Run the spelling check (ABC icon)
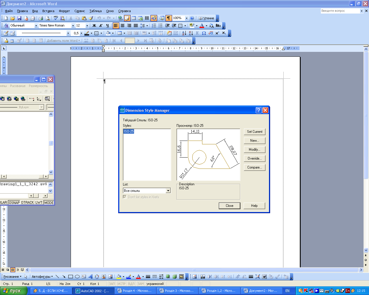 [56, 18]
